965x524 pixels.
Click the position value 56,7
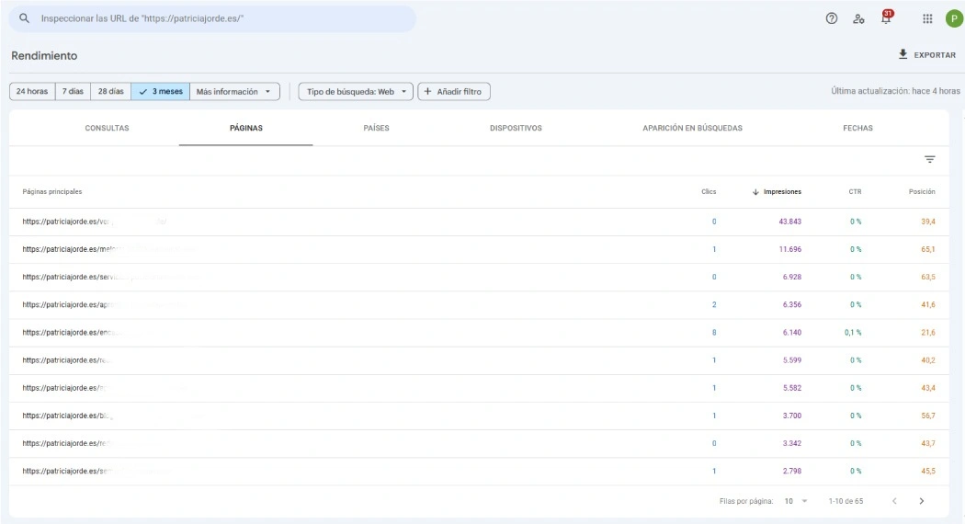tap(928, 416)
